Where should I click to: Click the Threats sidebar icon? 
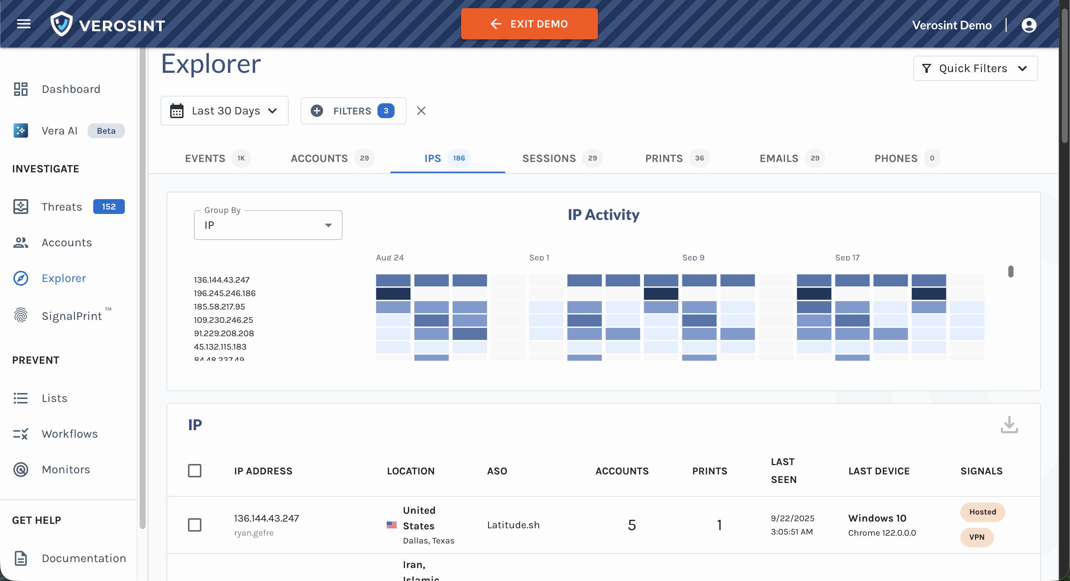20,207
